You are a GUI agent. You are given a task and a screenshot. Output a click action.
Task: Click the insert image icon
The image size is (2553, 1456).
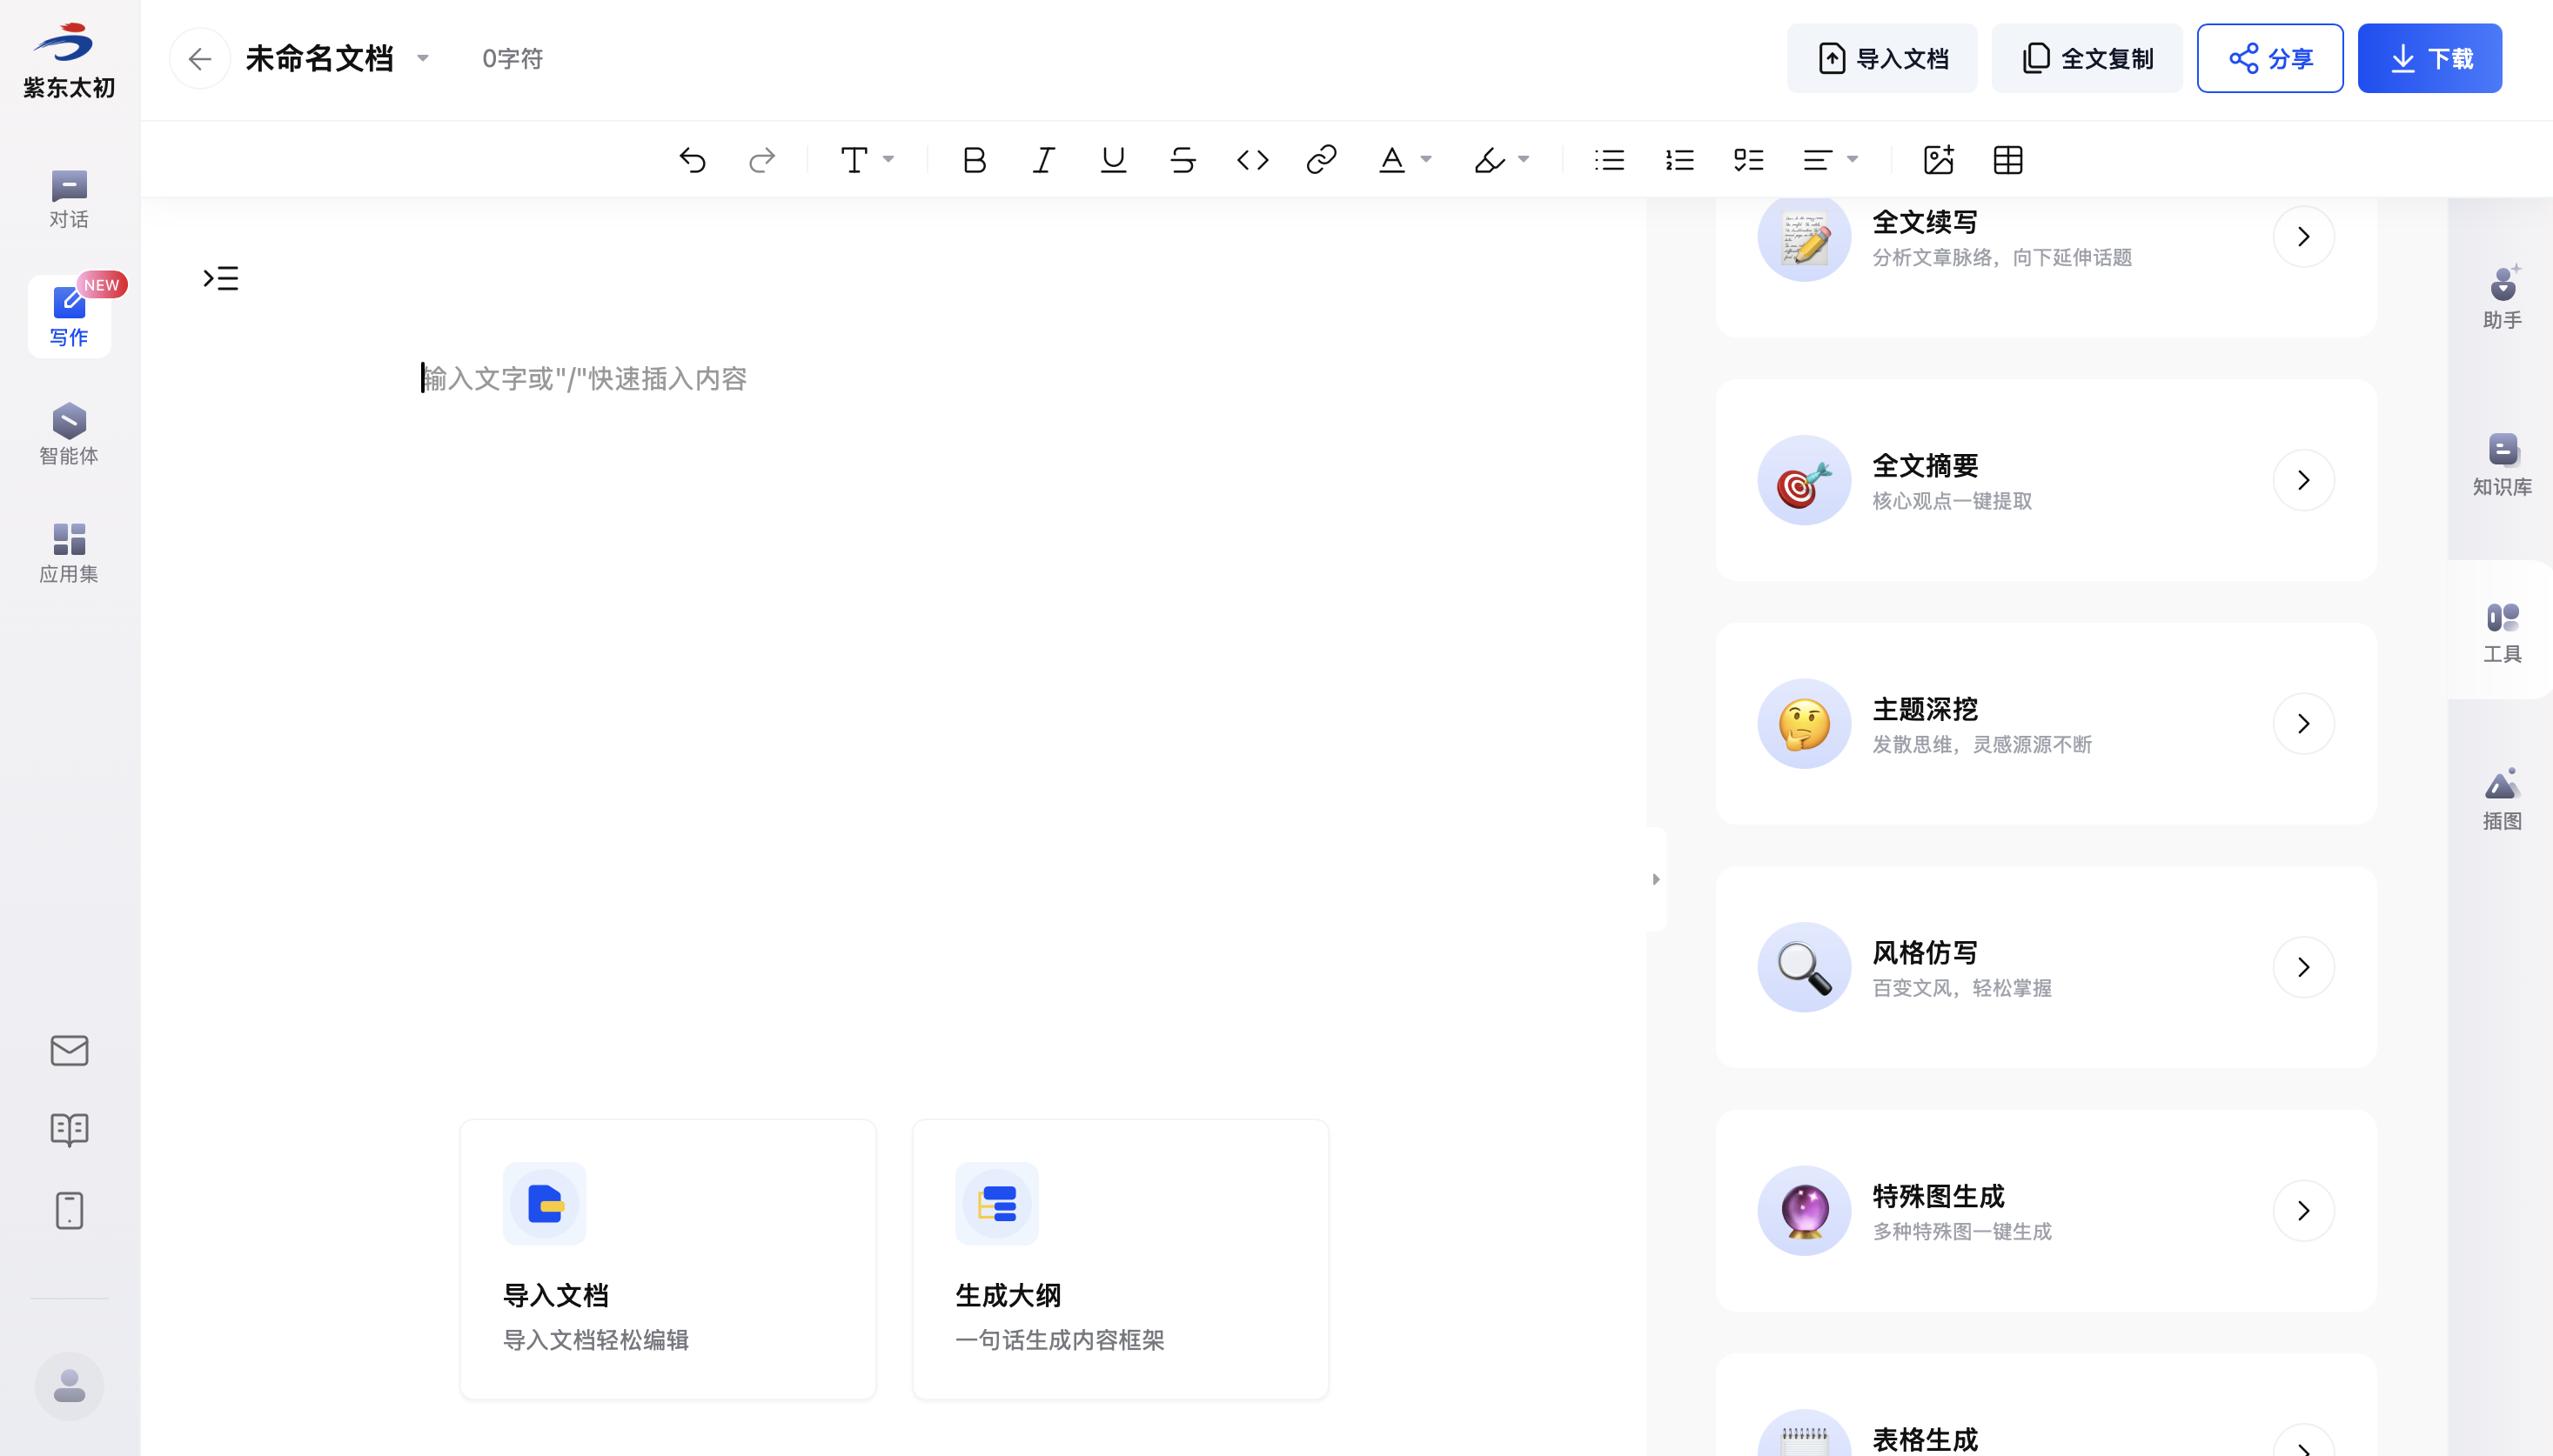(1938, 160)
